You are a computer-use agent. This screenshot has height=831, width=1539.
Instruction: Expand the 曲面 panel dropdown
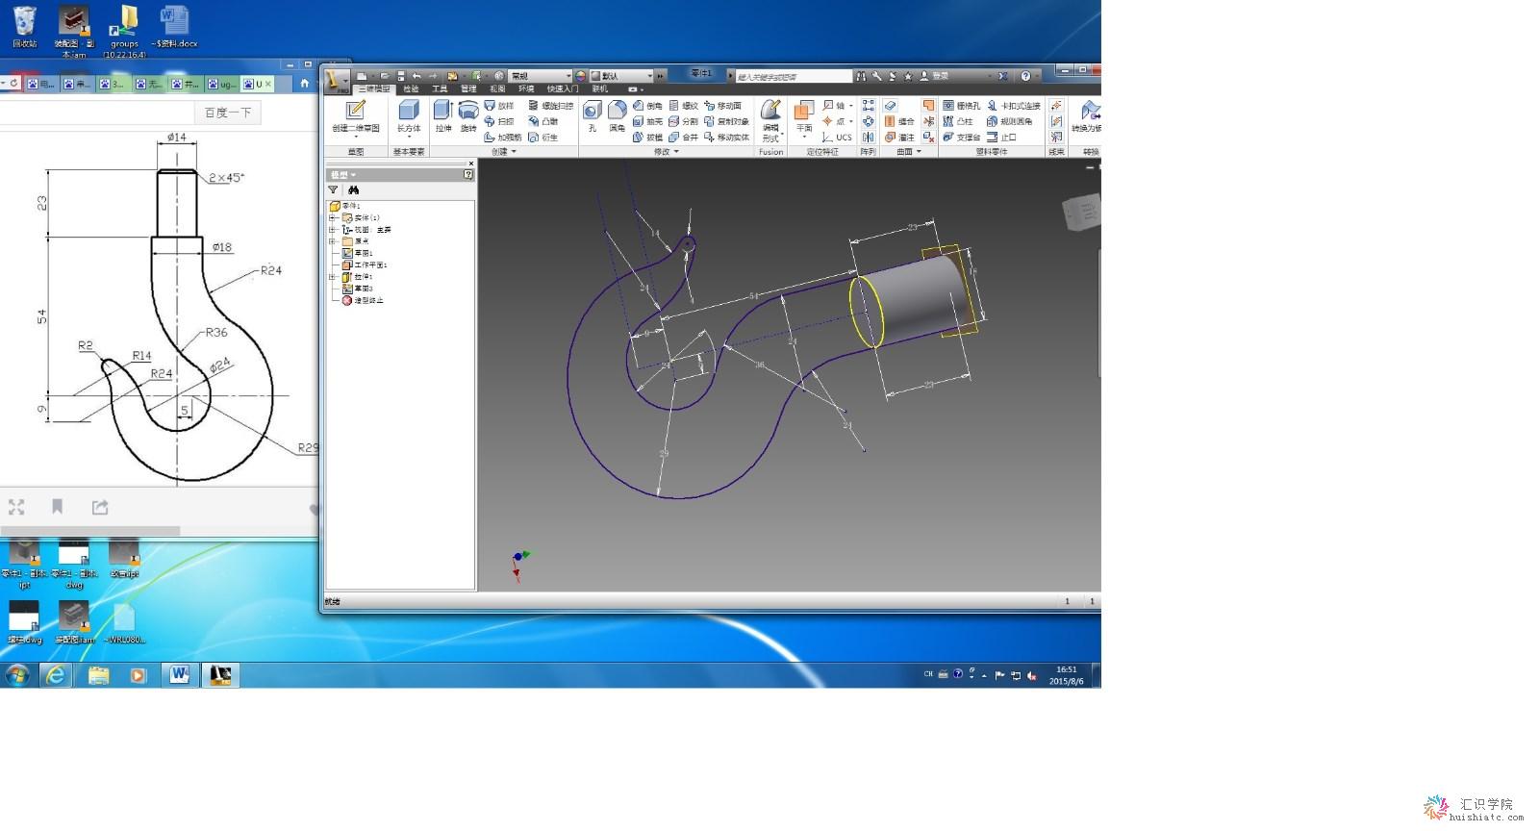pos(909,151)
